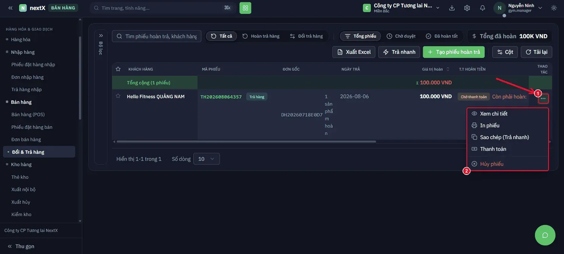The width and height of the screenshot is (564, 254).
Task: Toggle the light/dark theme sun icon
Action: tap(554, 8)
